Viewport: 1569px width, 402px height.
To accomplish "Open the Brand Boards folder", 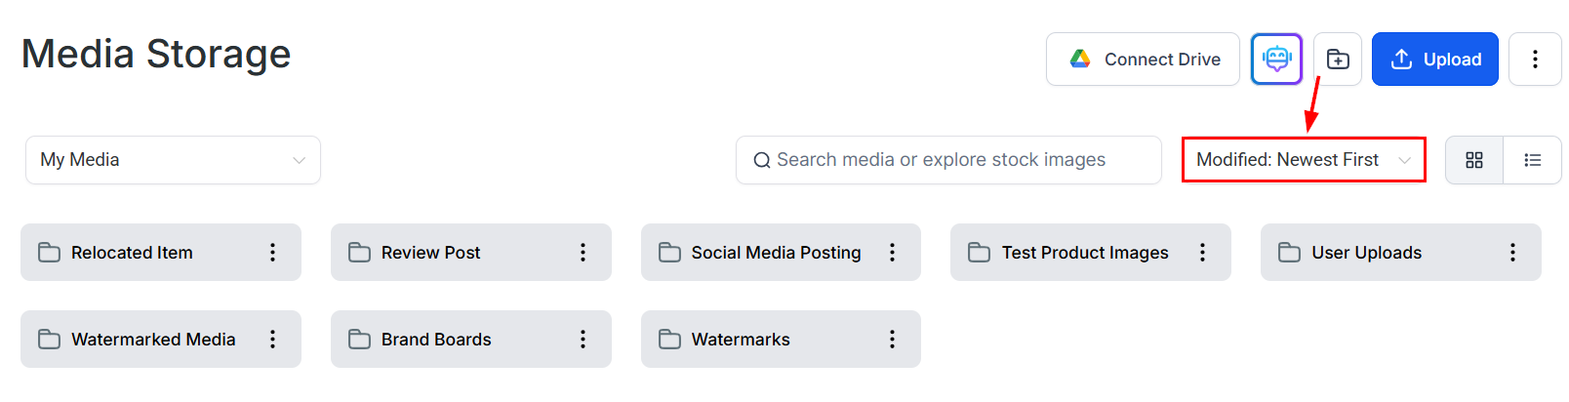I will 436,340.
